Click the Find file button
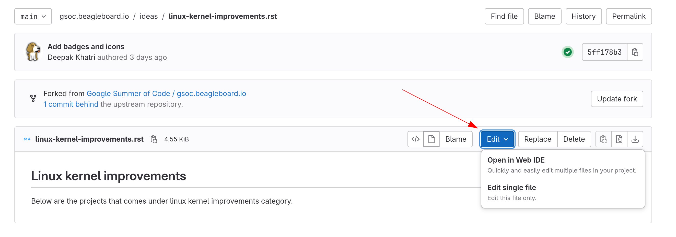The width and height of the screenshot is (676, 237). click(504, 17)
